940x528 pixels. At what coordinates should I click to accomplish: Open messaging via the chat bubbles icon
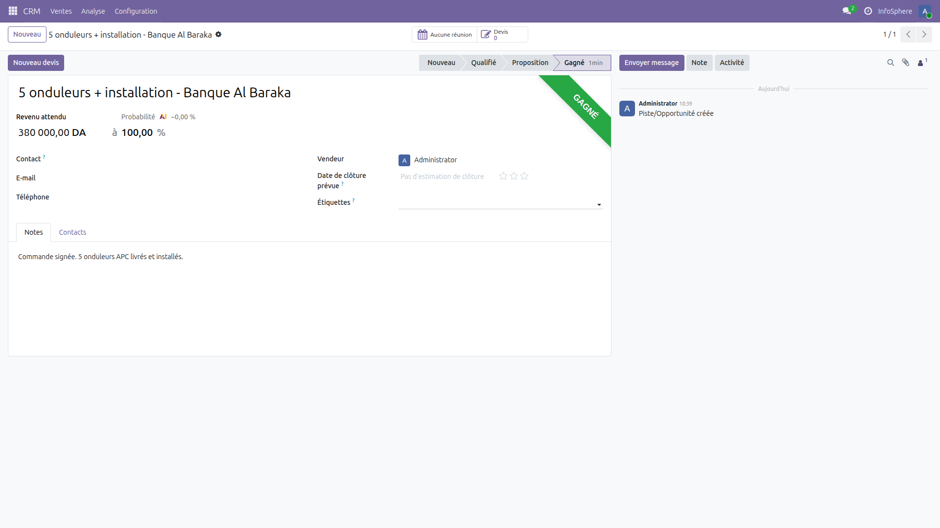[x=846, y=11]
